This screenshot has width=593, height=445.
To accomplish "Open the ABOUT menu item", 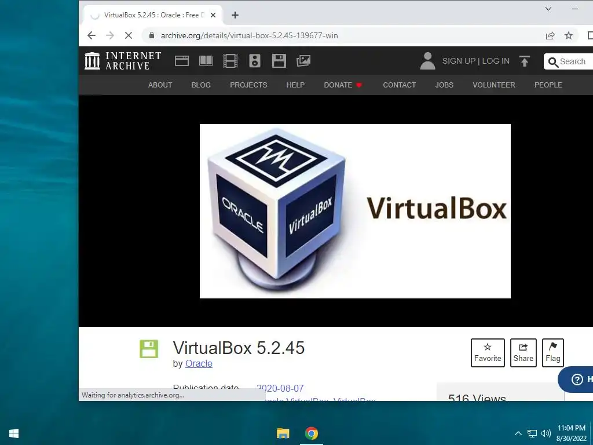I will (160, 85).
